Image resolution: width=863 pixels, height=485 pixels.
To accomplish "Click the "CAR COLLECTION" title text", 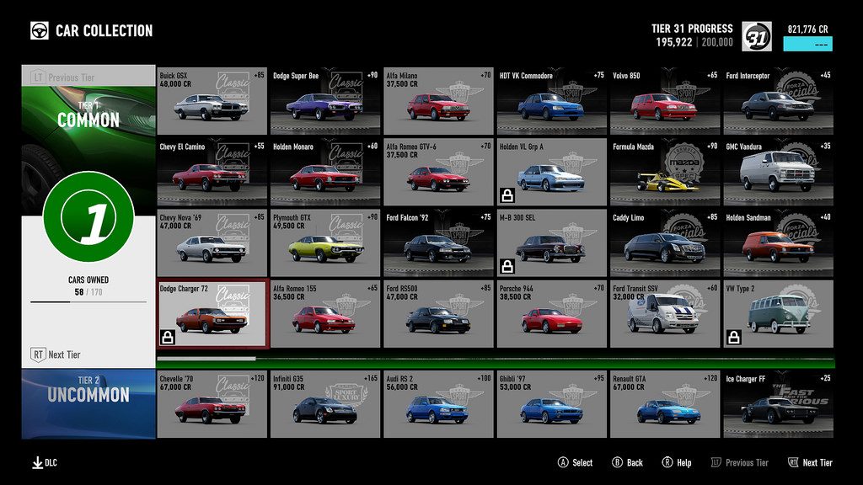I will click(104, 31).
